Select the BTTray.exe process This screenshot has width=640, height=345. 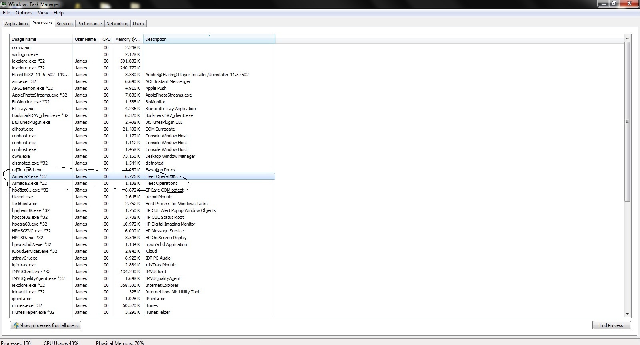pyautogui.click(x=142, y=109)
